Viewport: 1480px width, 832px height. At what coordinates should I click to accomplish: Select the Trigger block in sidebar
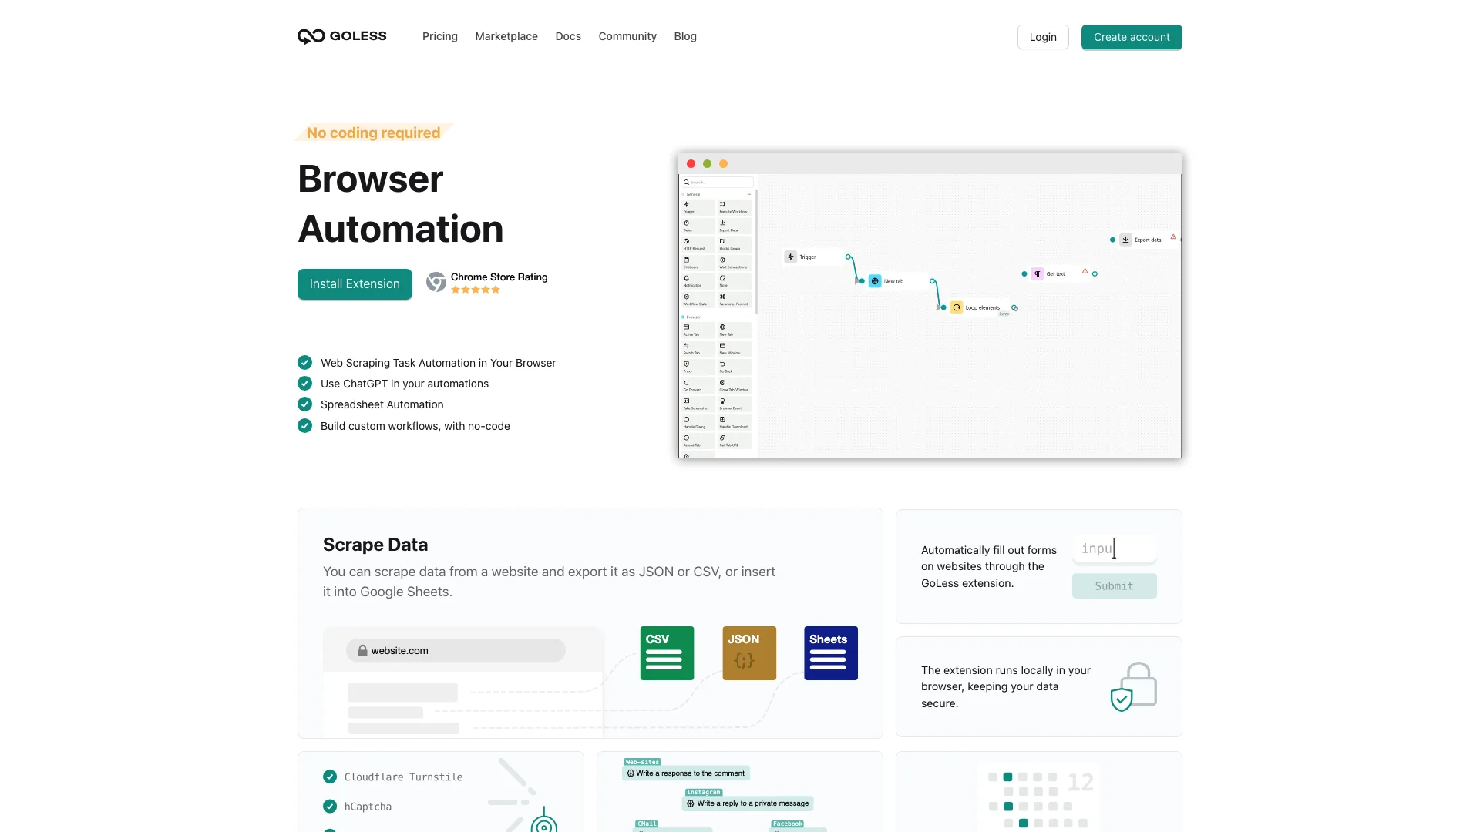(698, 207)
